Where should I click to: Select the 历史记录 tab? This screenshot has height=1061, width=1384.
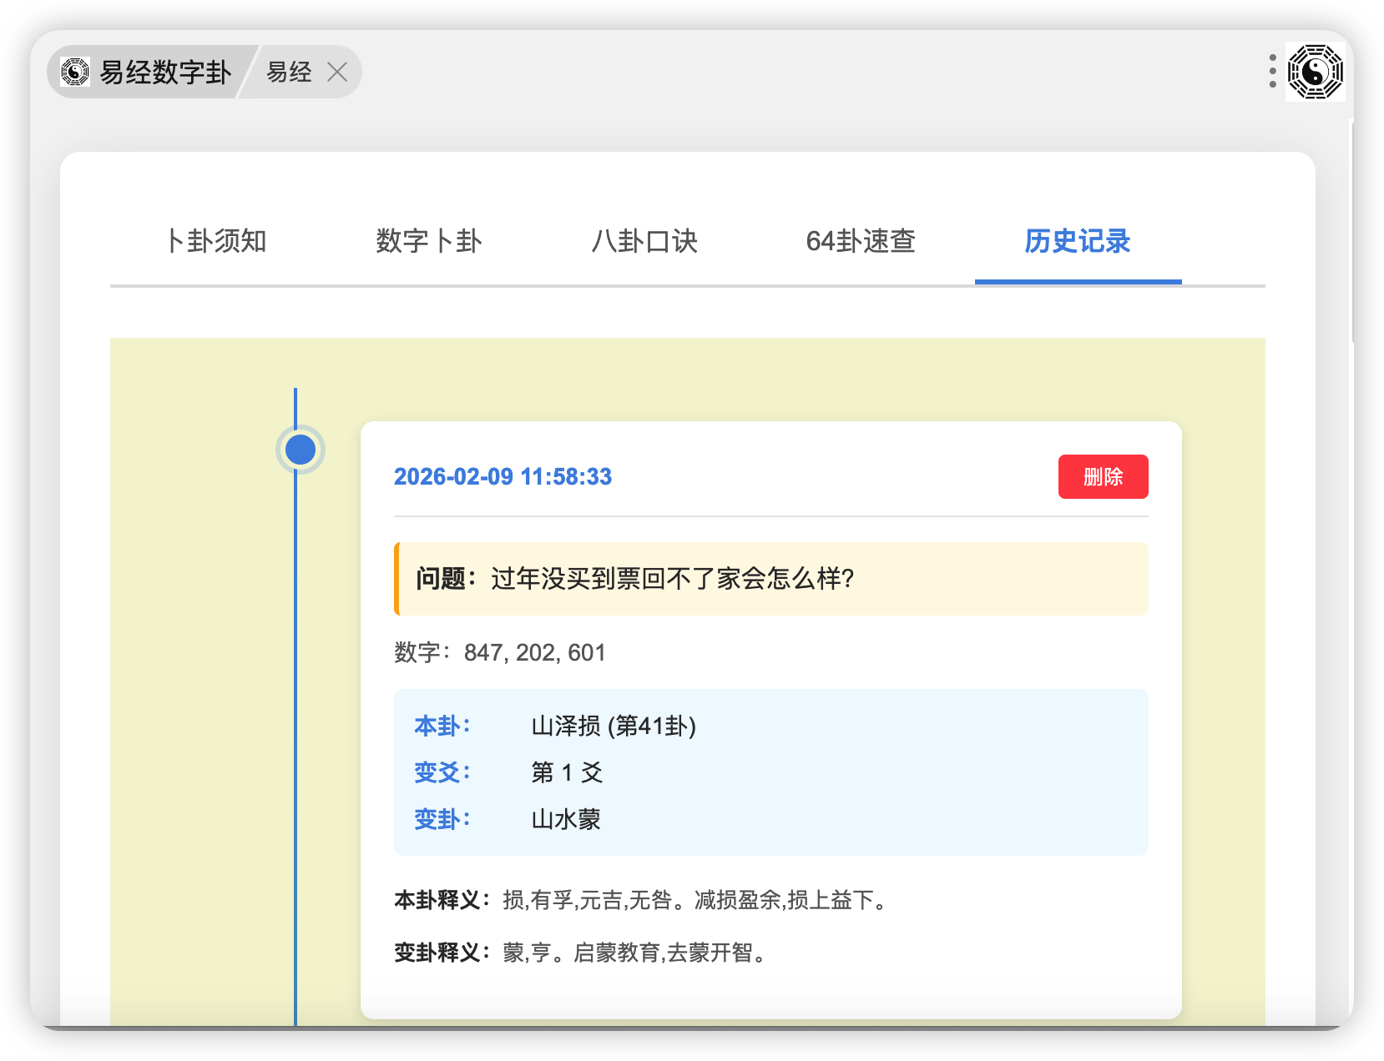click(1077, 241)
